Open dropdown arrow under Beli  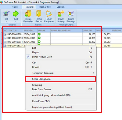tap(6, 21)
